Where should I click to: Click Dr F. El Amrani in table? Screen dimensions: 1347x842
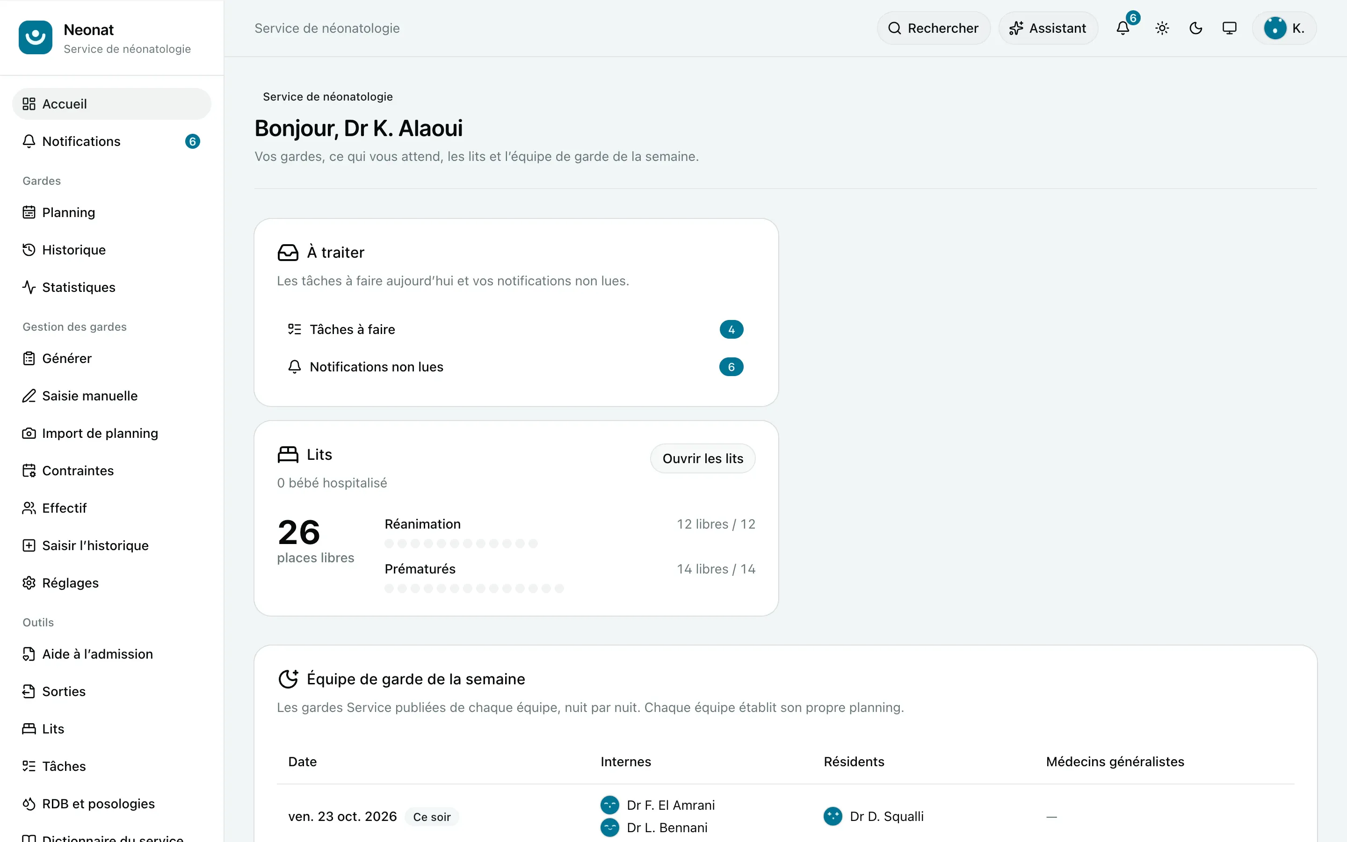[658, 805]
